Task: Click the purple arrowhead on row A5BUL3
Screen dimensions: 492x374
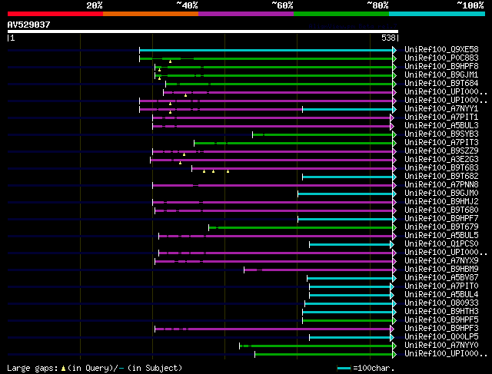Action: 392,127
